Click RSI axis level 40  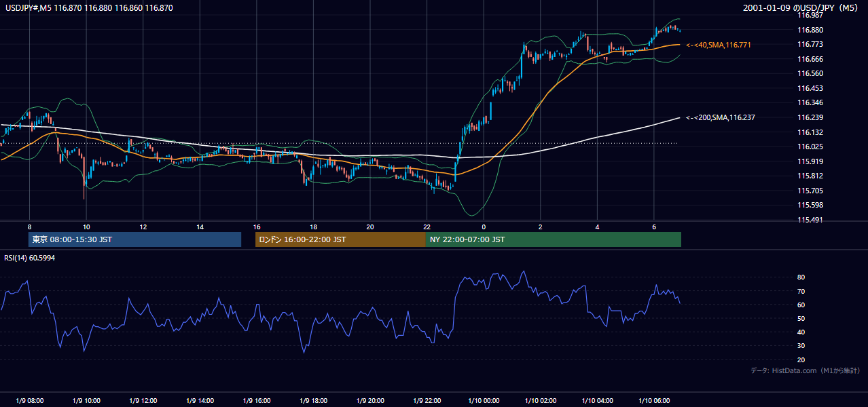[801, 332]
